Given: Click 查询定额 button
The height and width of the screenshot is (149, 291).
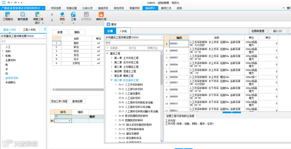Looking at the screenshot, I should [x=77, y=101].
